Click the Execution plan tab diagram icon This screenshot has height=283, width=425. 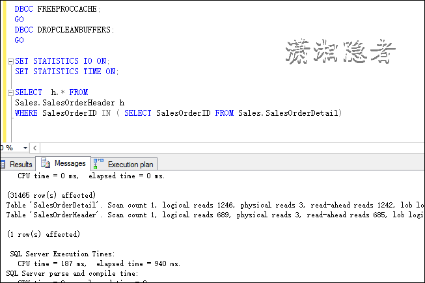[99, 164]
